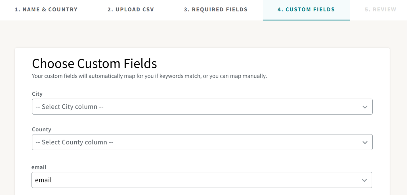407x195 pixels.
Task: Click the teal underline beneath Custom Fields
Action: point(306,19)
